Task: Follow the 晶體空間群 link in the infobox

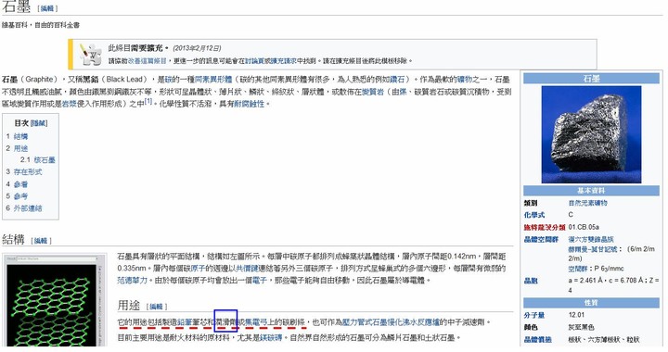Action: [541, 239]
